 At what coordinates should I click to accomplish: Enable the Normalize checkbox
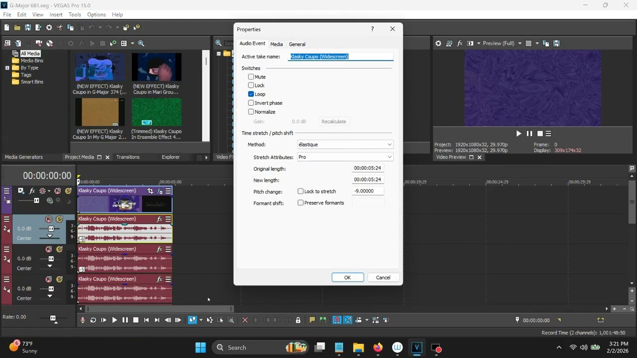click(251, 112)
